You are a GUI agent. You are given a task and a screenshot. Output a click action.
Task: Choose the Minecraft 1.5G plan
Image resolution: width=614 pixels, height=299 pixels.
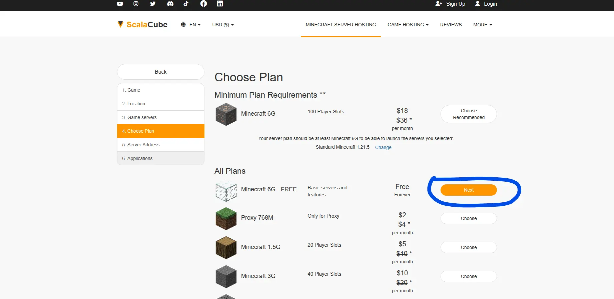469,247
